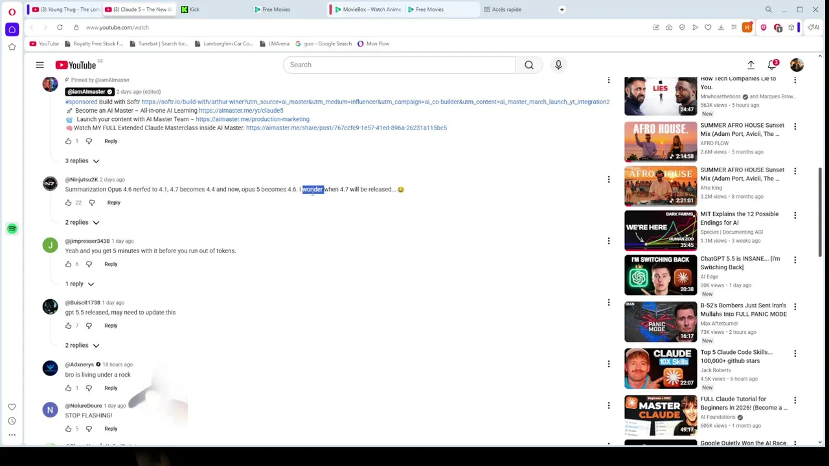The image size is (829, 466).
Task: Dislike the Ninjutsu2K comment
Action: (x=92, y=203)
